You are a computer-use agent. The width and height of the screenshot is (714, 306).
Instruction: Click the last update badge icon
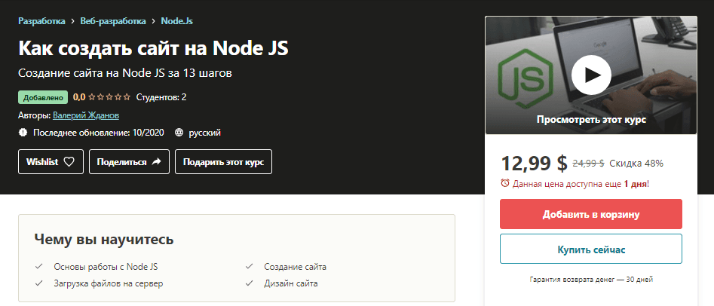pyautogui.click(x=23, y=133)
